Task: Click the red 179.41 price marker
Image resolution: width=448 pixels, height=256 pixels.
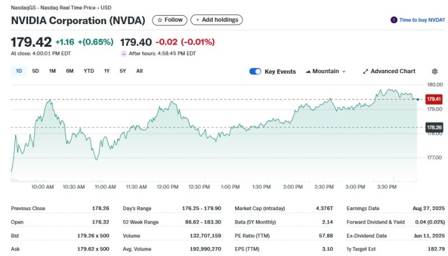Action: tap(434, 99)
